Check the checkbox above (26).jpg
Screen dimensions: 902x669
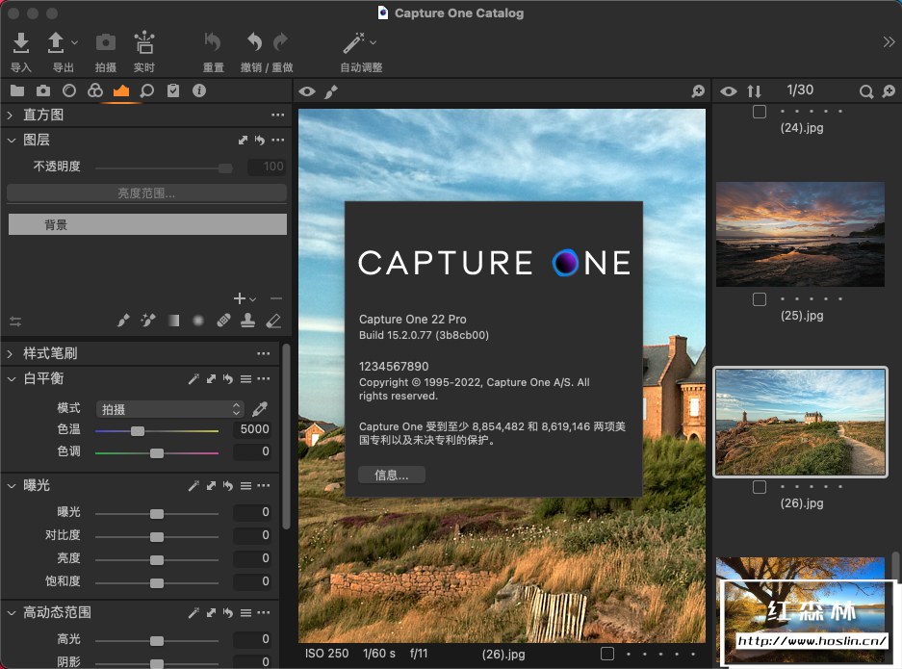(x=760, y=487)
